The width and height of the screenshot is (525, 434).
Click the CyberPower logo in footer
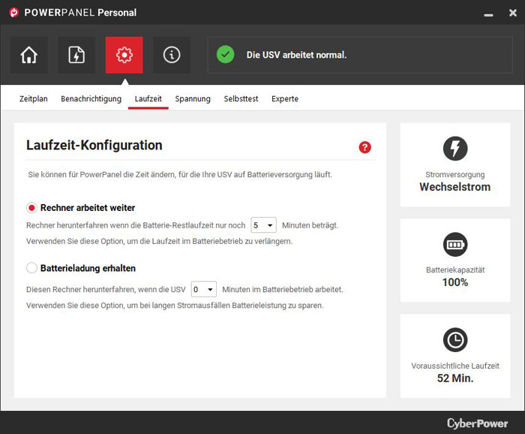[478, 423]
